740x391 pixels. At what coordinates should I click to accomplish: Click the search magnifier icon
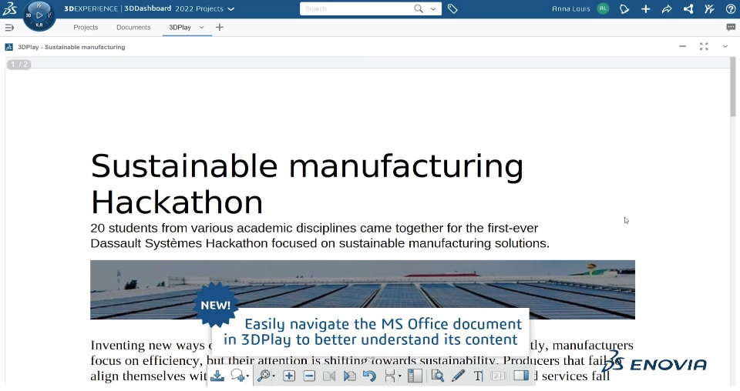418,8
